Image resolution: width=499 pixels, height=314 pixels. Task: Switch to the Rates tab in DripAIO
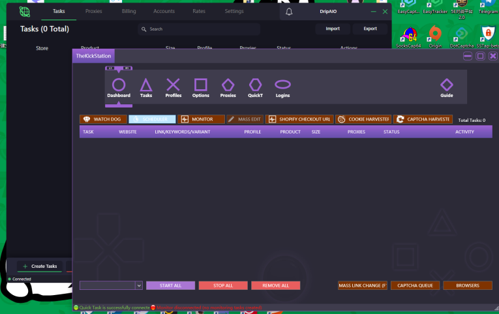pyautogui.click(x=198, y=11)
